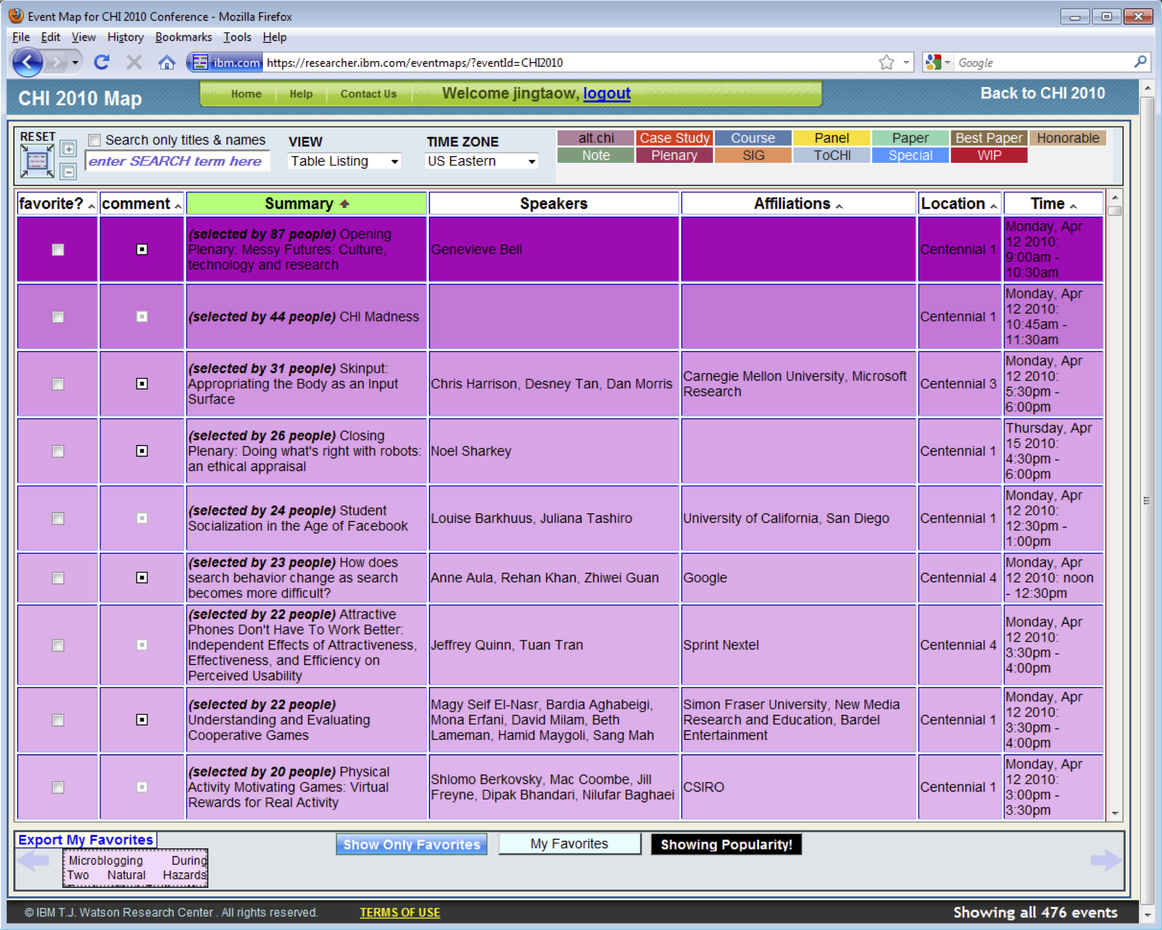This screenshot has height=930, width=1162.
Task: Mark Closing Plenary as favorite
Action: click(58, 451)
